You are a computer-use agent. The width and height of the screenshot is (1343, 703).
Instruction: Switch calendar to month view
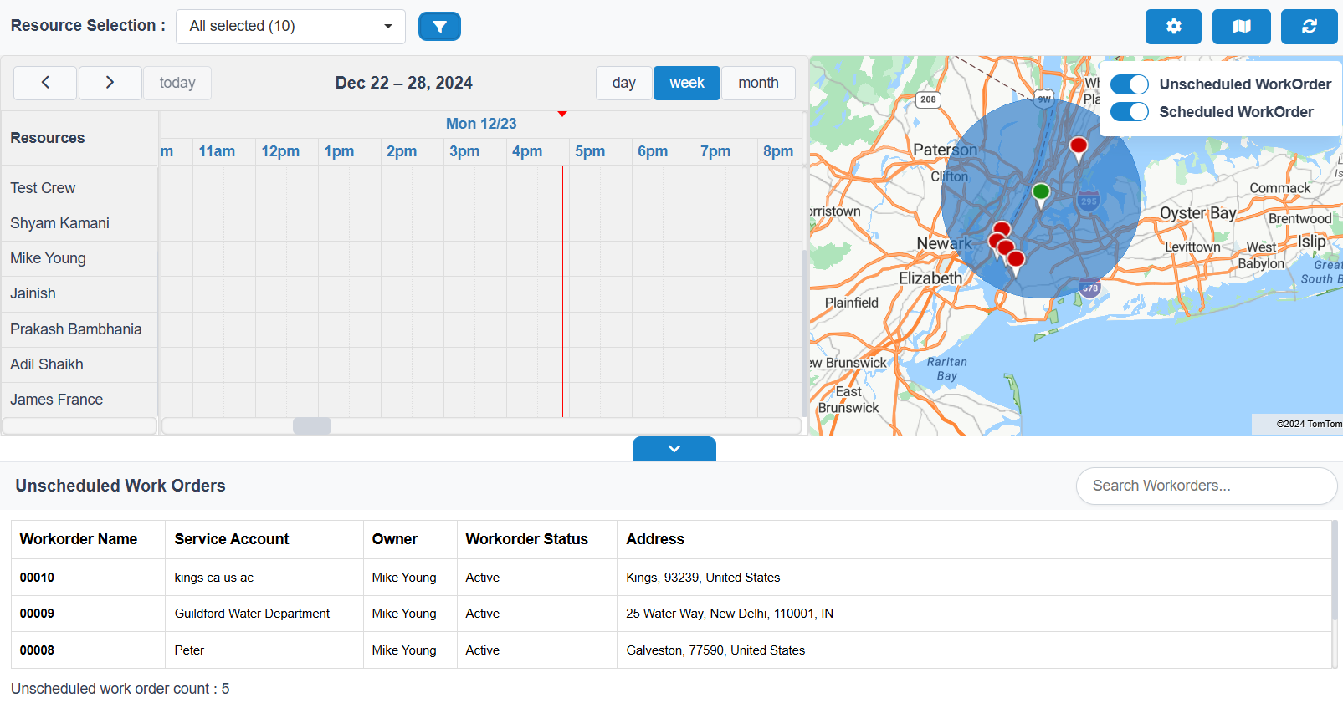tap(758, 83)
